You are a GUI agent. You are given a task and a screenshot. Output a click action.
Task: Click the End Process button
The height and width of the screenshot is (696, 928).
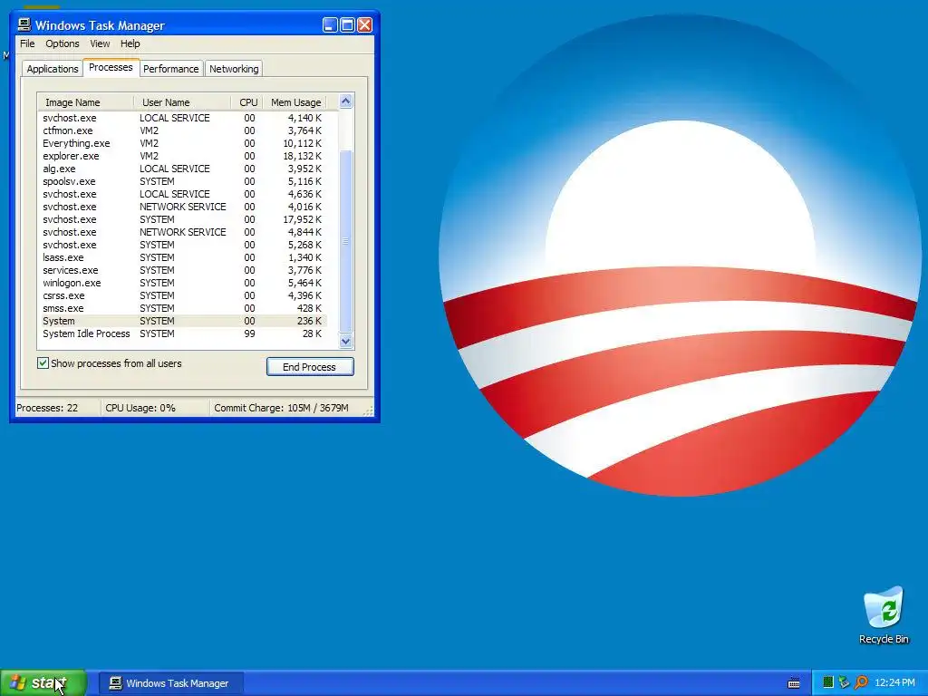pyautogui.click(x=310, y=366)
